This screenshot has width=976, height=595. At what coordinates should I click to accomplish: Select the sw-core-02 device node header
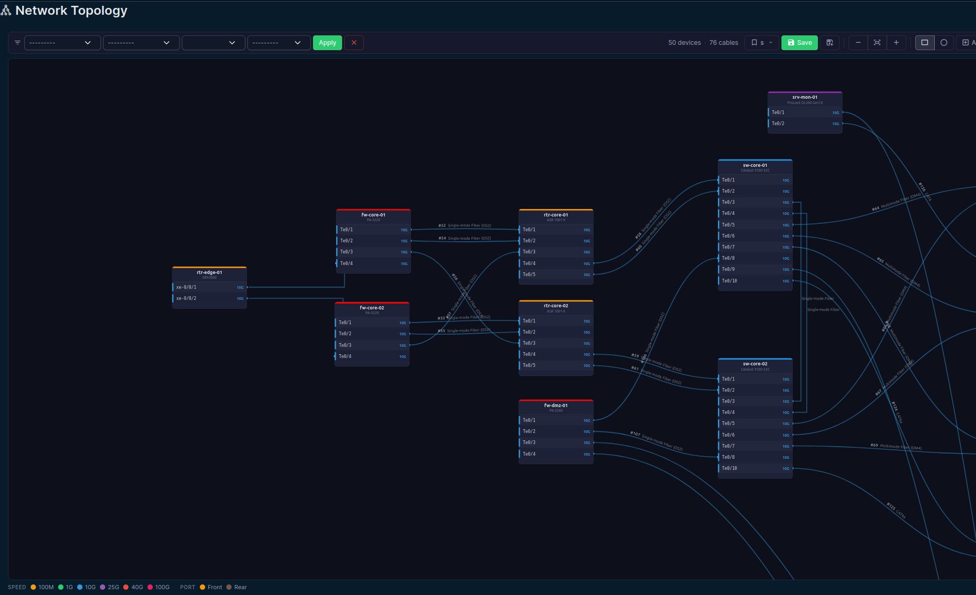[755, 366]
